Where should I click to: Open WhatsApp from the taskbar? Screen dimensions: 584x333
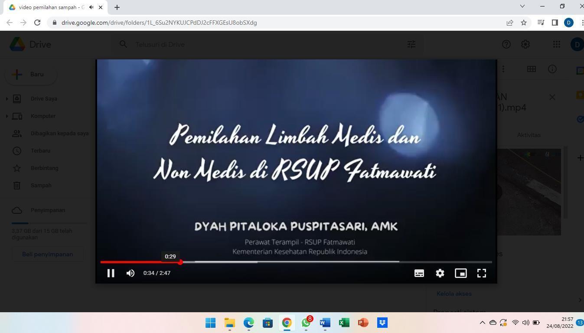[306, 323]
